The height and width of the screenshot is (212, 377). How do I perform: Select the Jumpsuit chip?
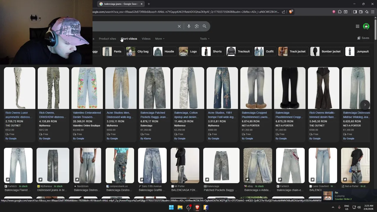(358, 51)
